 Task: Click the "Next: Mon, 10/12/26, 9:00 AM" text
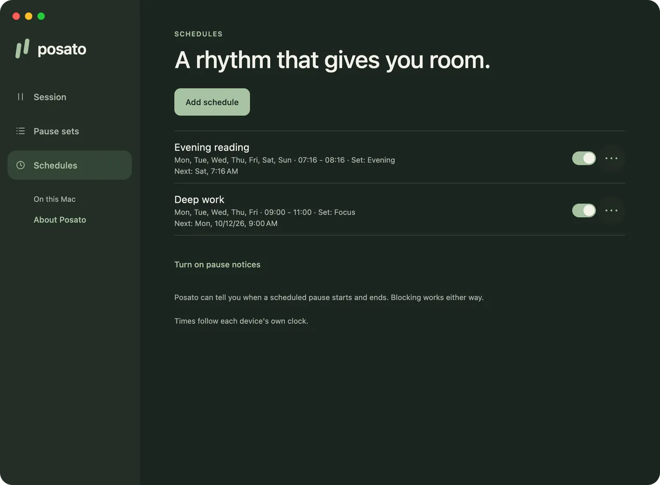click(226, 223)
